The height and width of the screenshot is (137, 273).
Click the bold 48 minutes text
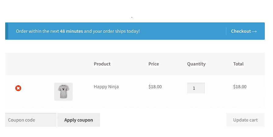point(71,31)
